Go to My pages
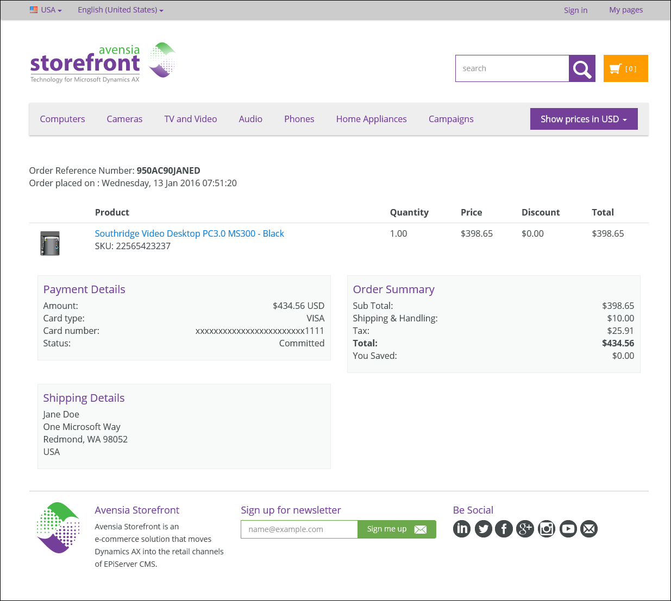Screen dimensions: 671x601 [x=626, y=10]
